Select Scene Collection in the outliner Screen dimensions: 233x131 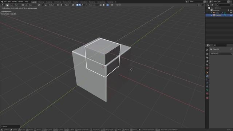[x=216, y=8]
